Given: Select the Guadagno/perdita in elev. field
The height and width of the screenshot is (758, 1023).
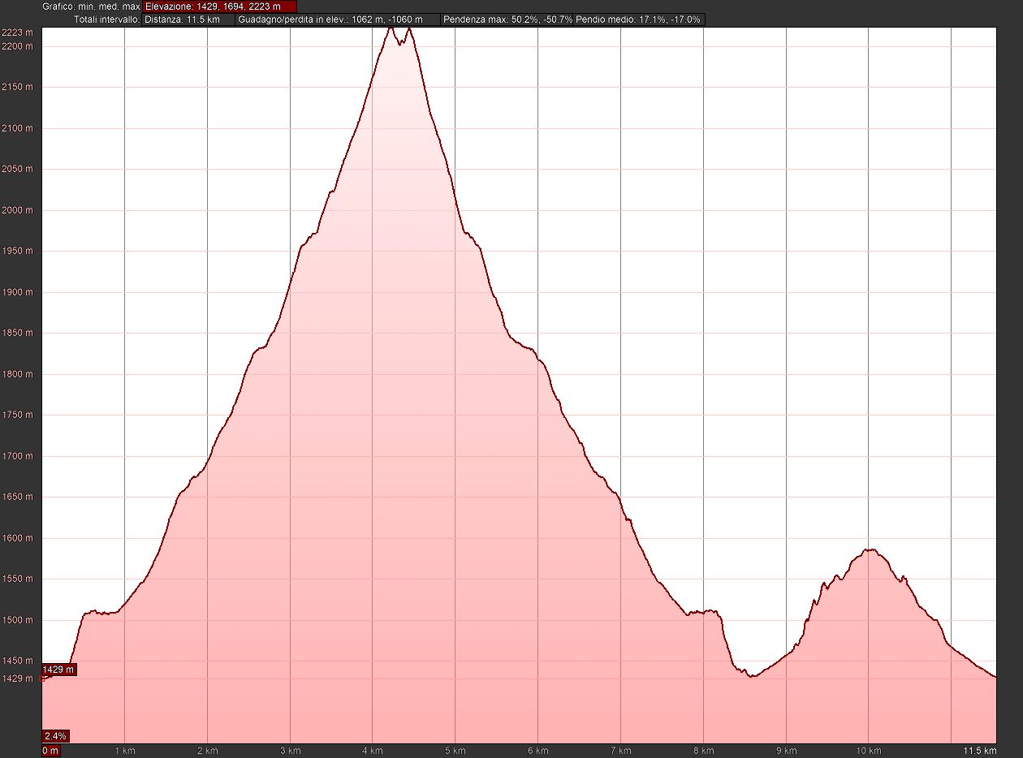Looking at the screenshot, I should (x=338, y=19).
